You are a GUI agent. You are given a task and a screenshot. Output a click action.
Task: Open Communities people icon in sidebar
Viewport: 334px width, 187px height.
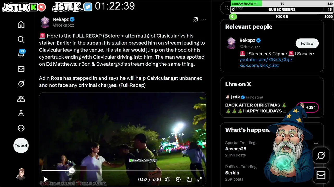pos(21,98)
